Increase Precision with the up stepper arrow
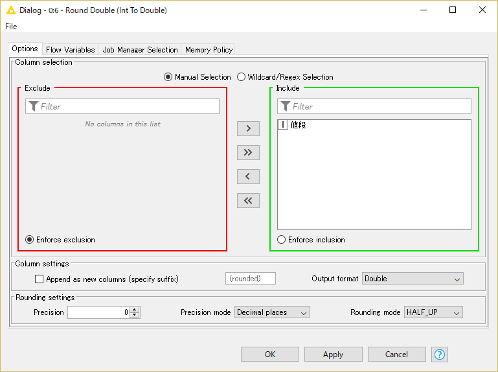Viewport: 498px width, 372px height. click(x=135, y=309)
